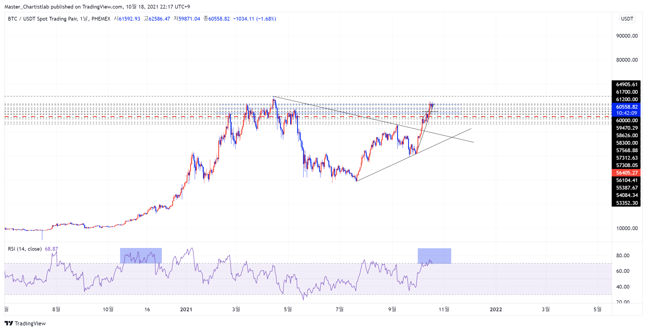Click the current price label 60558.82
The height and width of the screenshot is (331, 647).
(627, 107)
